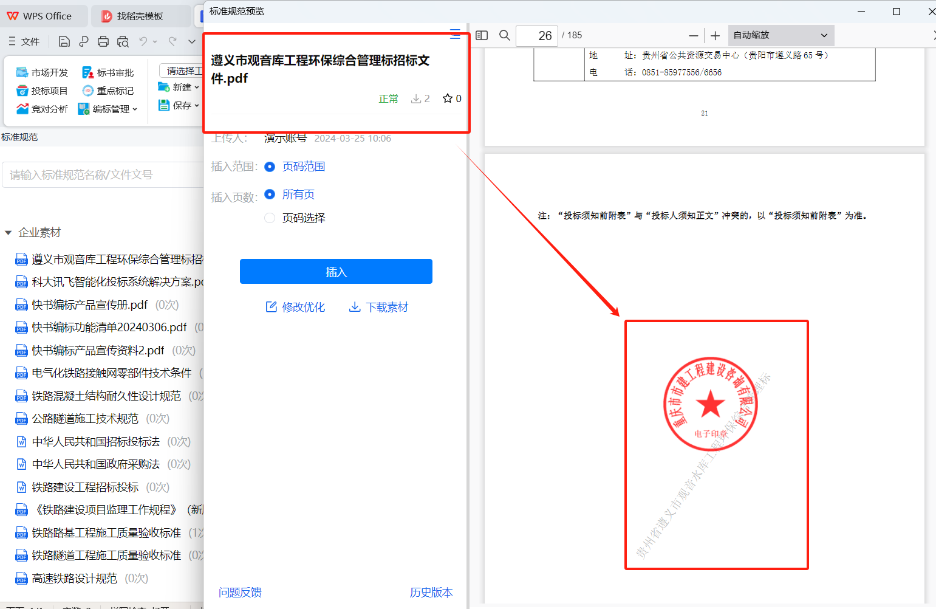
Task: Click the 下载素材 link
Action: pos(378,308)
